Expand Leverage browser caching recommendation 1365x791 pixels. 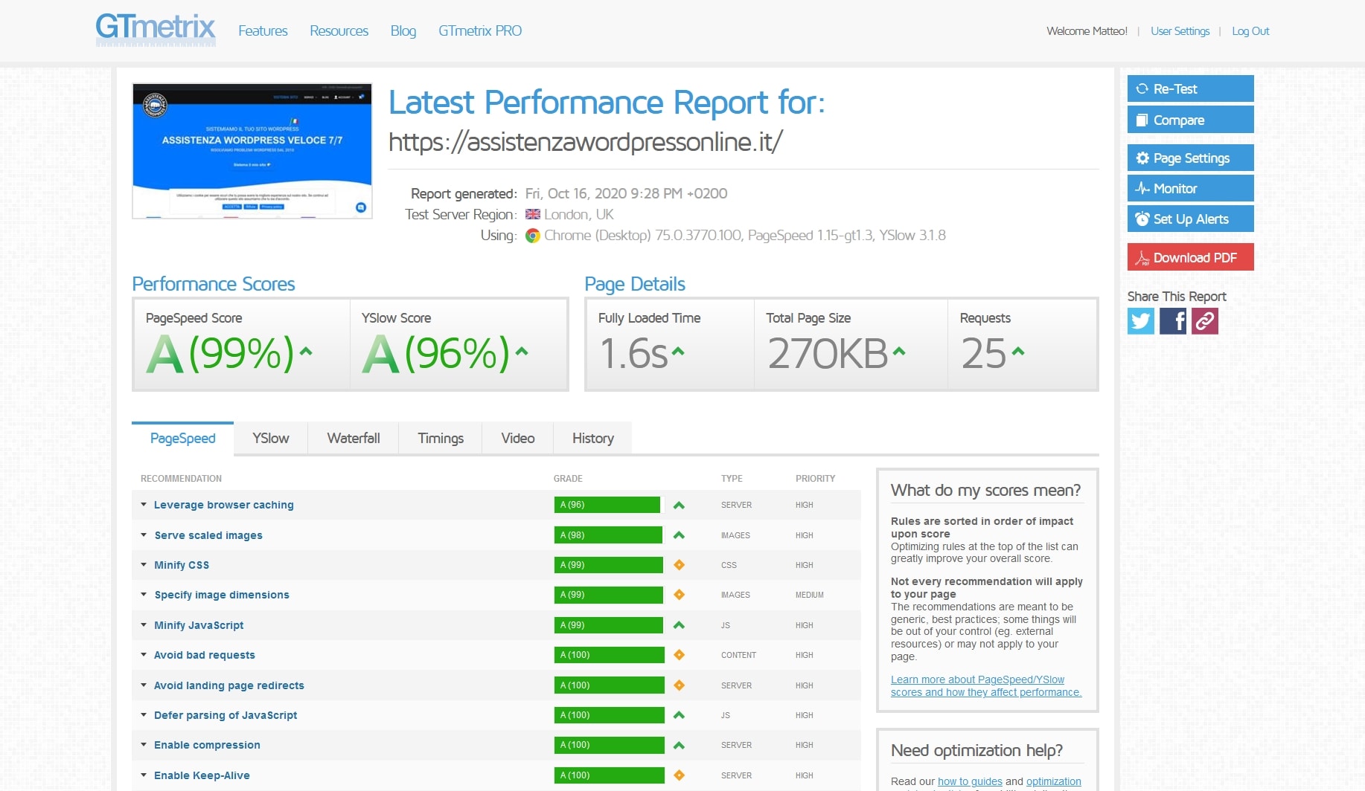[x=223, y=505]
